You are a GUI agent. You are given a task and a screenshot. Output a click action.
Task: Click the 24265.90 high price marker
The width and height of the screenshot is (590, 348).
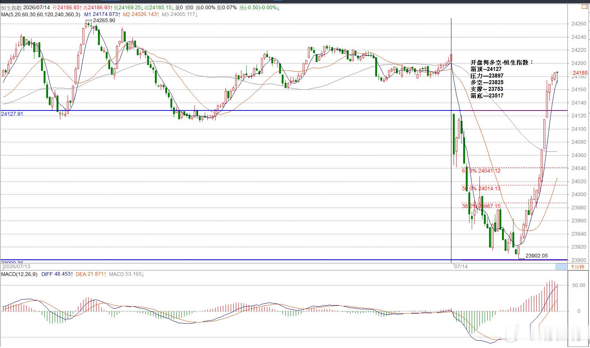(104, 20)
